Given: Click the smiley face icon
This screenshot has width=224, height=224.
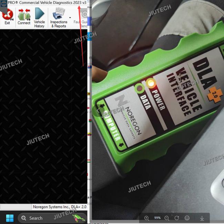Looking at the screenshot, I should click(x=187, y=218).
